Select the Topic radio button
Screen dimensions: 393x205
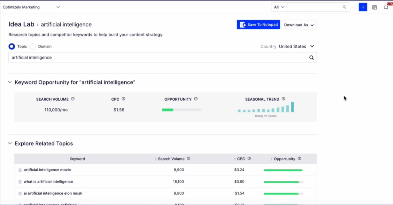click(12, 47)
